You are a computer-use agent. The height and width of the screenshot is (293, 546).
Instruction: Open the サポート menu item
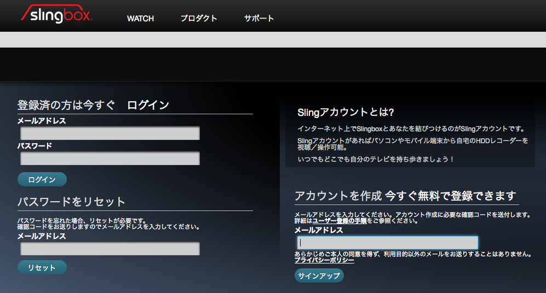pyautogui.click(x=258, y=19)
